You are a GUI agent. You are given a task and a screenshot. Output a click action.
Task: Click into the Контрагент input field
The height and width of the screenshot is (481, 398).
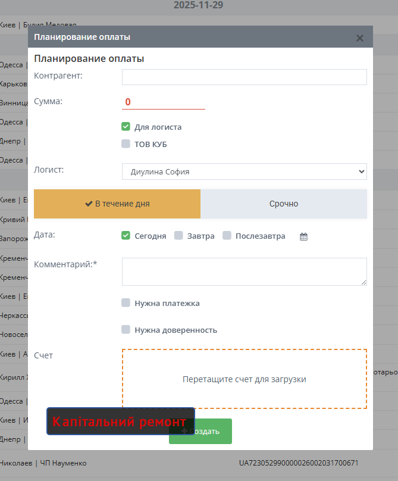coord(245,77)
